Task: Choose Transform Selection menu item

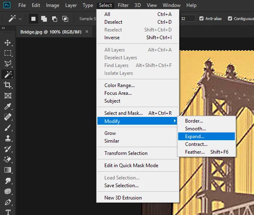Action: [x=138, y=153]
